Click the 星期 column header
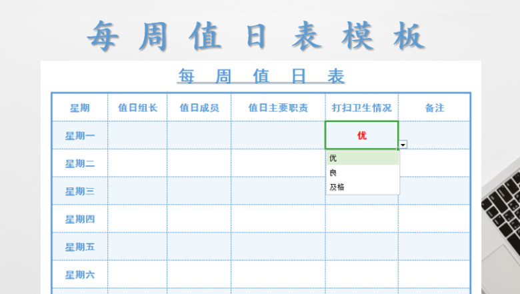The width and height of the screenshot is (520, 294). pyautogui.click(x=79, y=108)
